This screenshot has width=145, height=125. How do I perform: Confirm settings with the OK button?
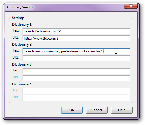[72, 110]
